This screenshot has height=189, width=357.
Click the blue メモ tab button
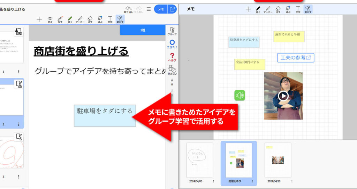point(161,9)
